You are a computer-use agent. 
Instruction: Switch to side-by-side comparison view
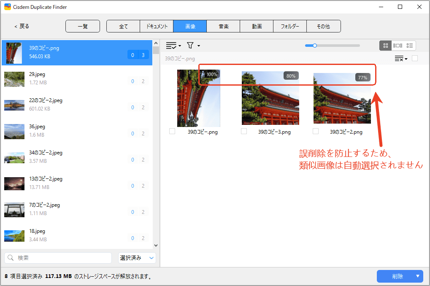398,46
